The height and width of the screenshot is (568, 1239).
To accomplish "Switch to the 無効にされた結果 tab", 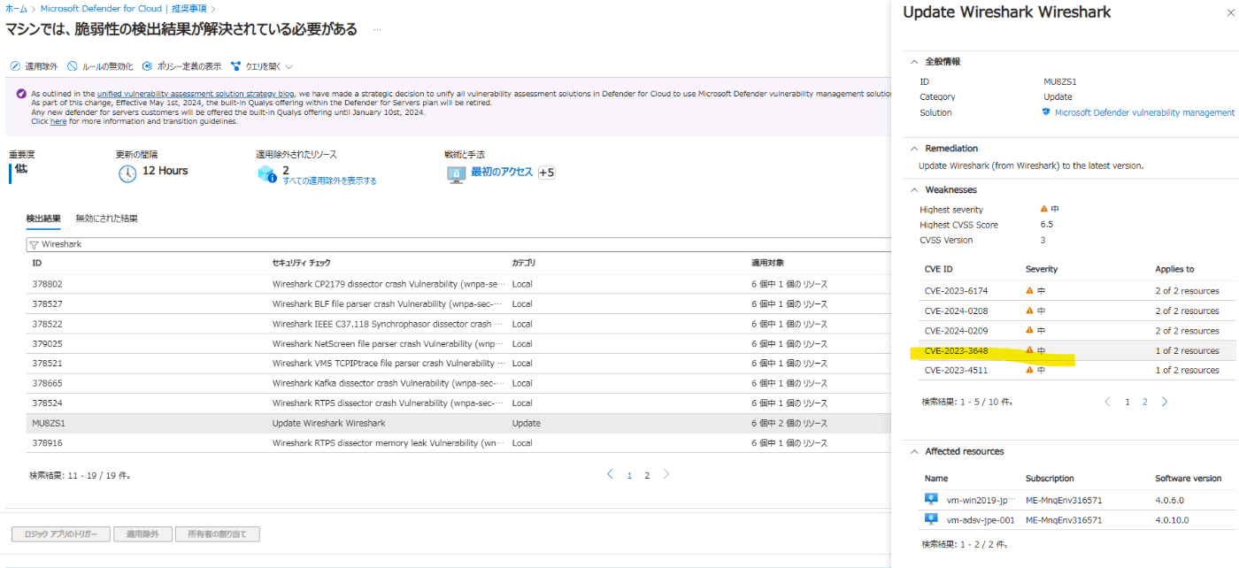I will (106, 219).
